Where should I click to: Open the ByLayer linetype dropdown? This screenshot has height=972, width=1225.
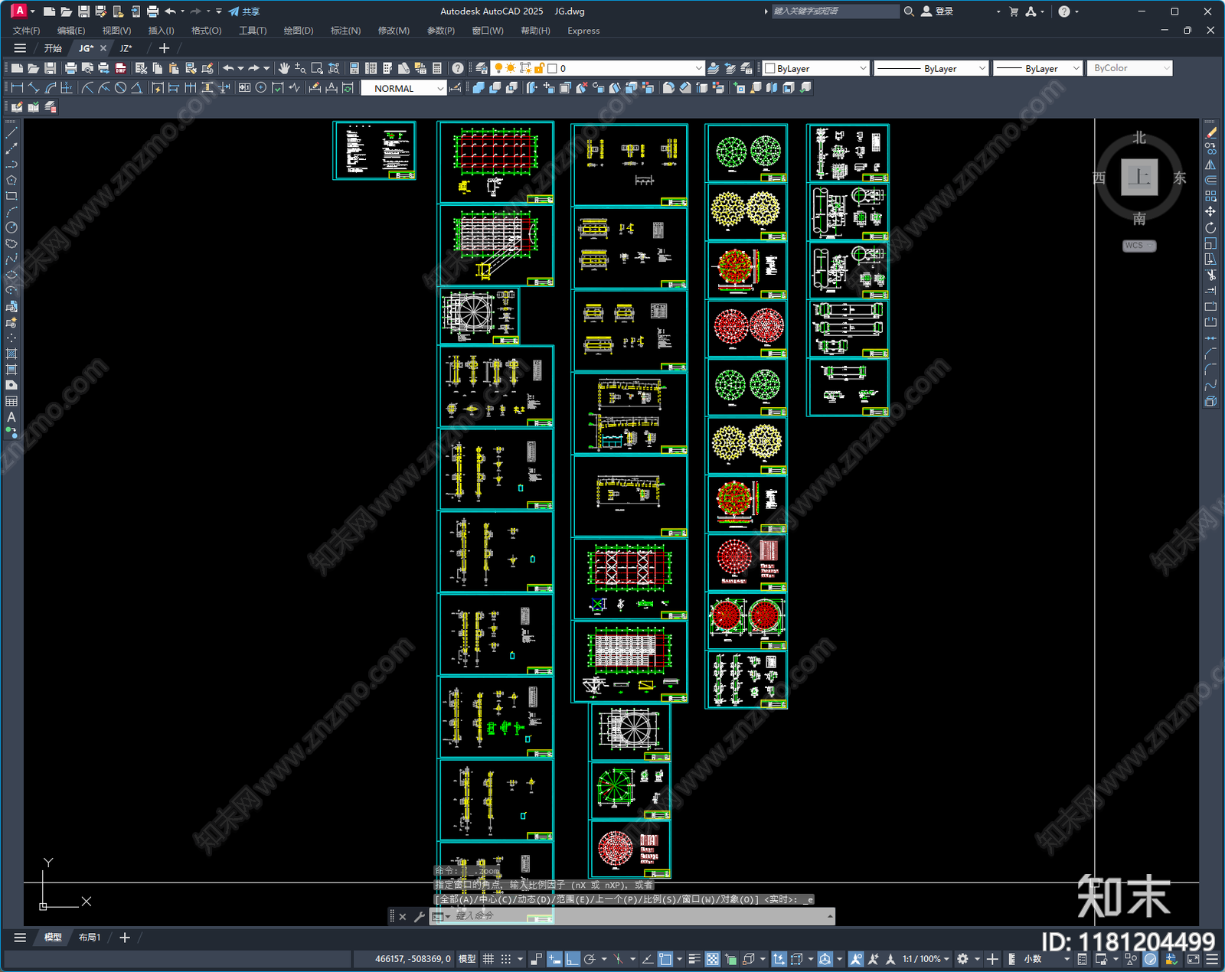click(931, 68)
